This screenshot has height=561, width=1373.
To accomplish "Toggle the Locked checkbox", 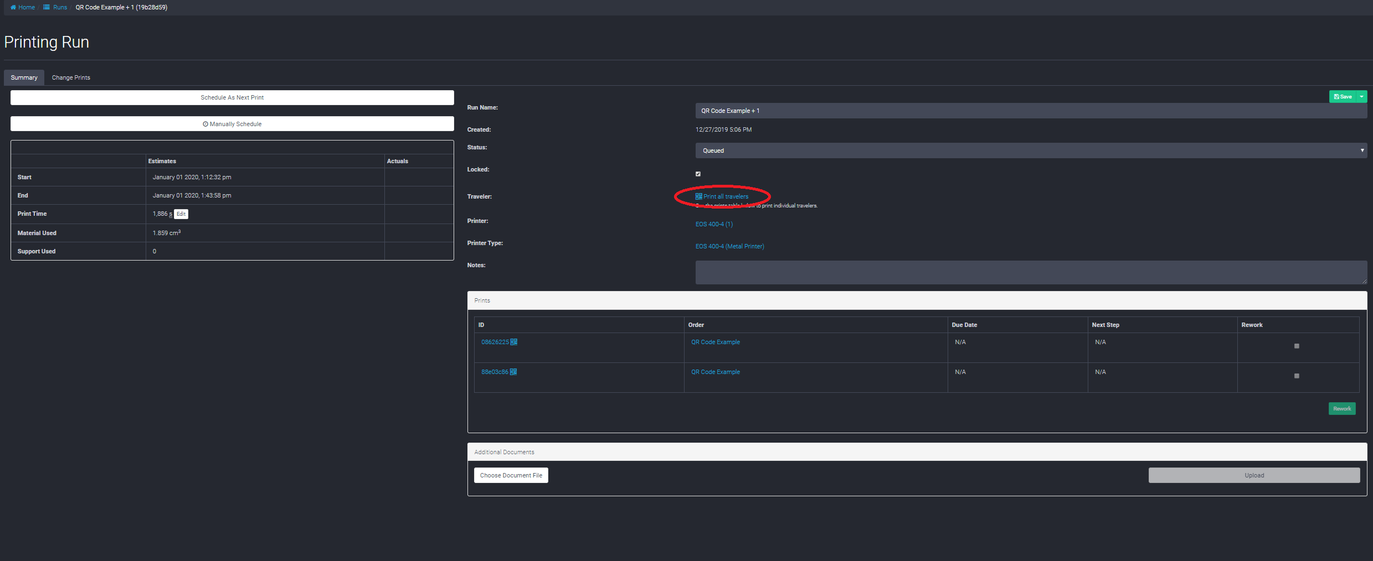I will tap(698, 174).
